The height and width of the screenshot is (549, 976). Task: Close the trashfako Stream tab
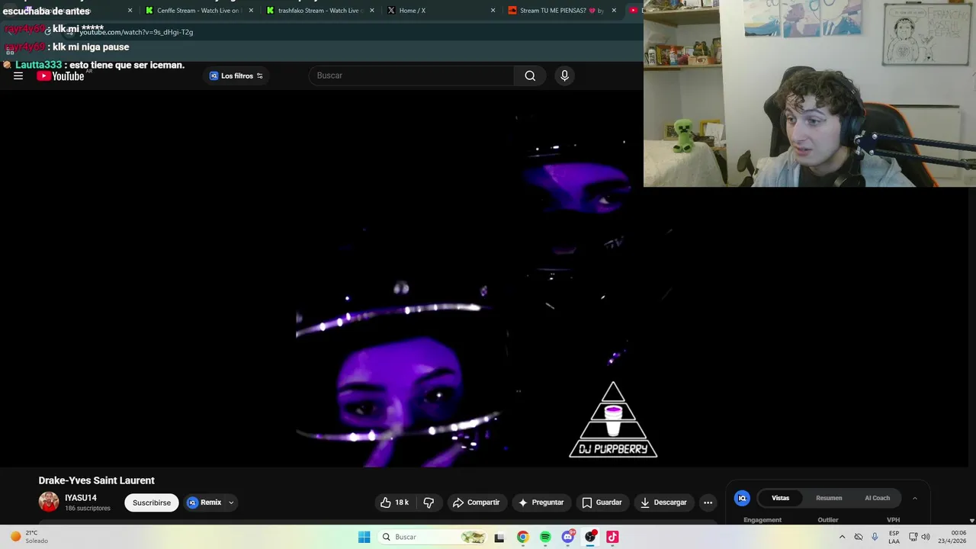(372, 11)
